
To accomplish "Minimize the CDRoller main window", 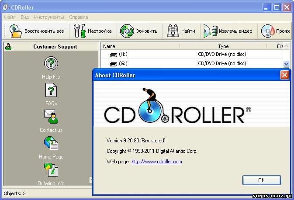I will [x=266, y=7].
